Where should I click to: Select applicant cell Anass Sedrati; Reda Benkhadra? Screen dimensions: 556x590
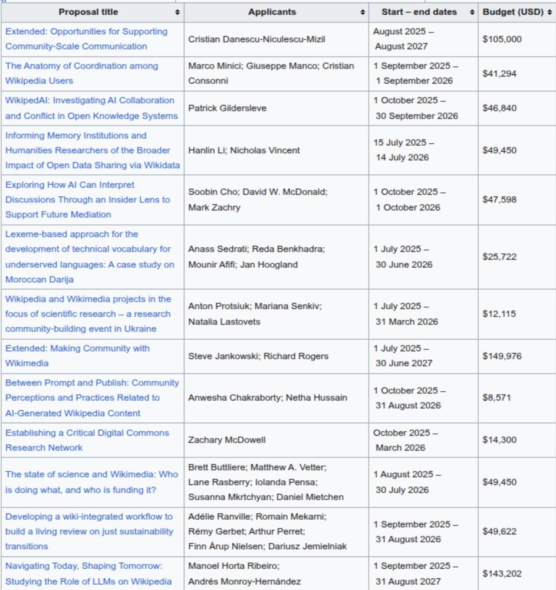277,257
